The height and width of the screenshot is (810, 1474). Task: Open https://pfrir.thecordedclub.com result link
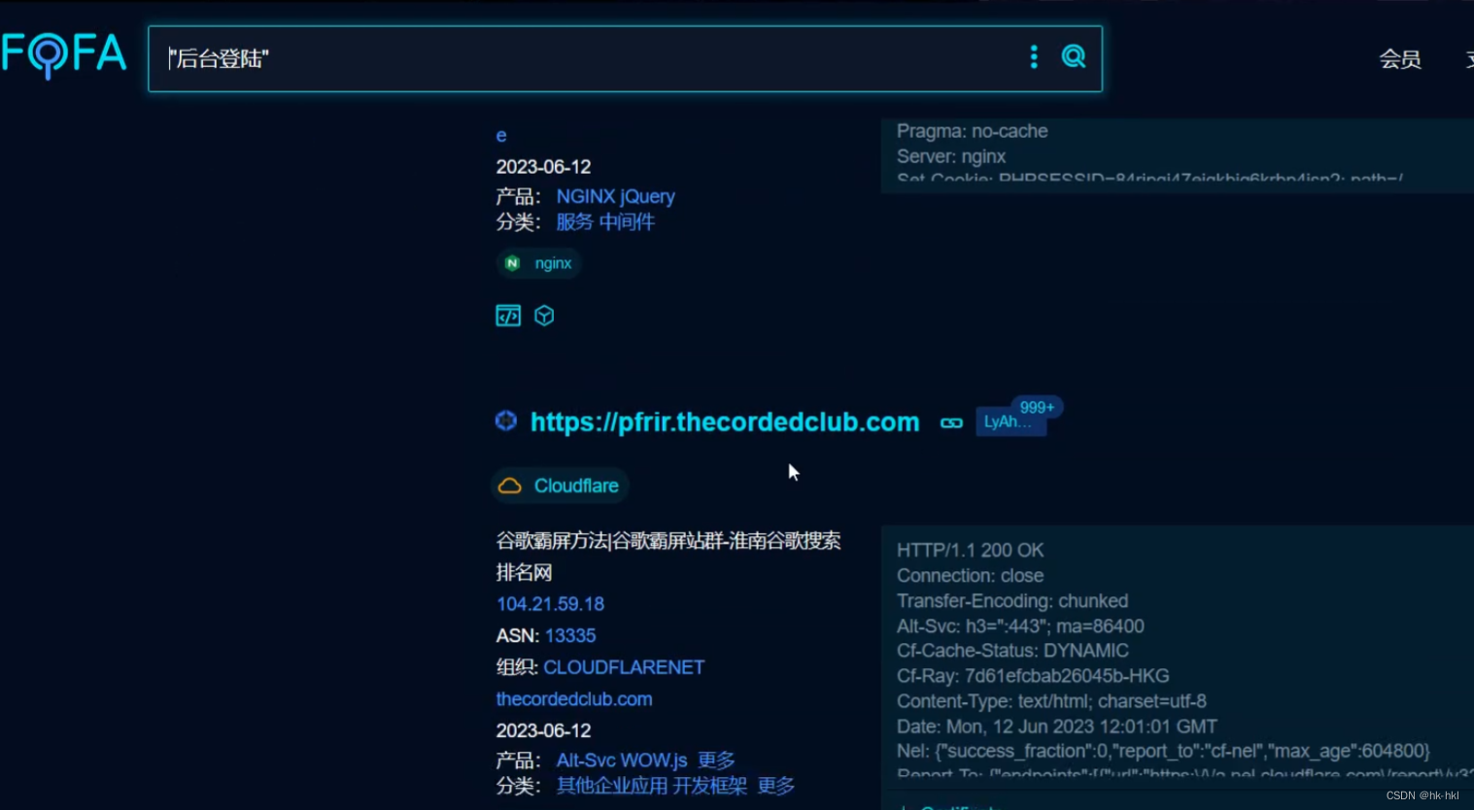[725, 422]
